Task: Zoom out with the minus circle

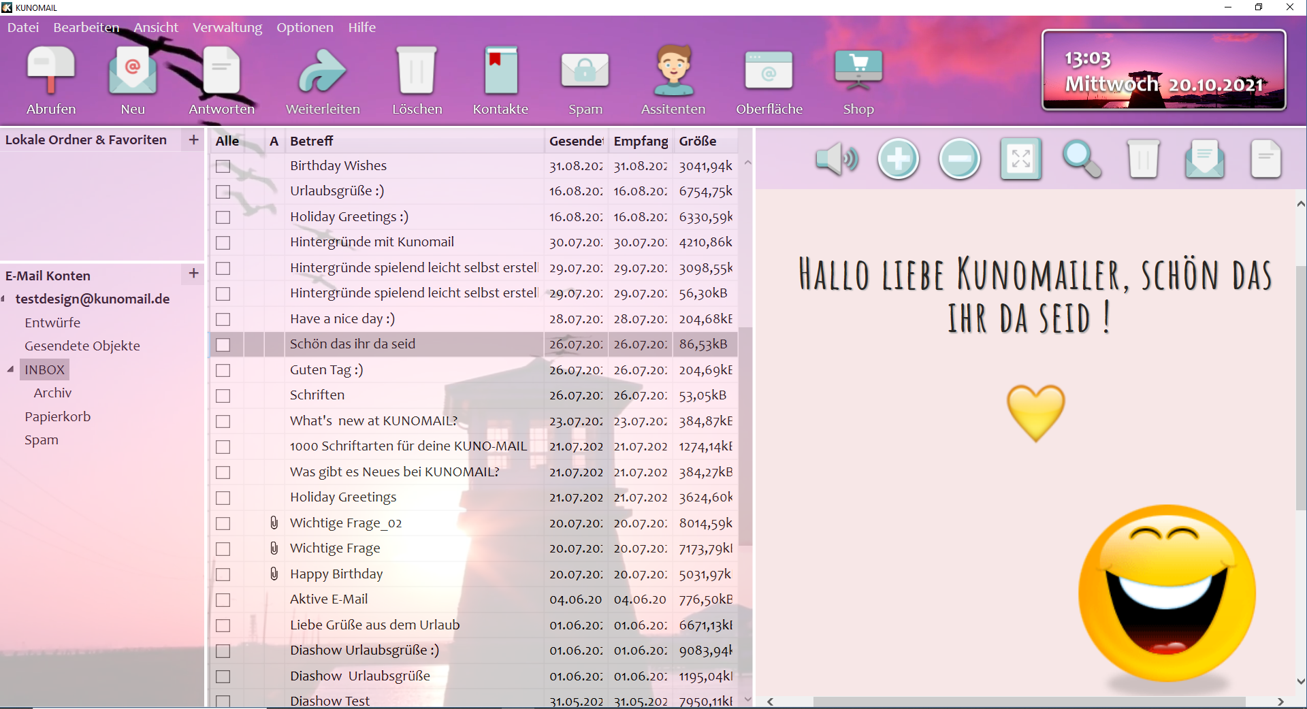Action: [960, 159]
